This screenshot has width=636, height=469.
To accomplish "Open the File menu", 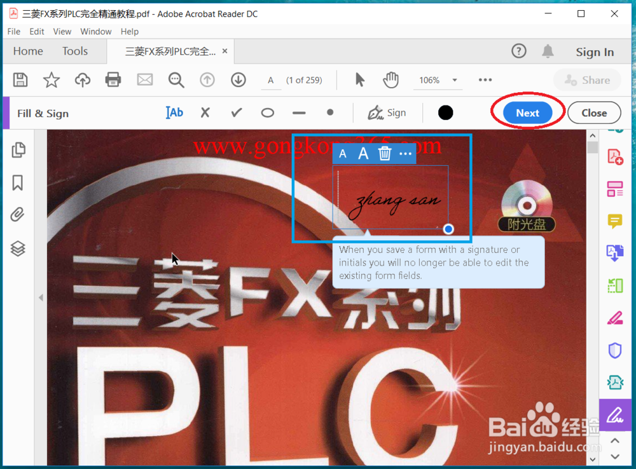I will coord(14,31).
